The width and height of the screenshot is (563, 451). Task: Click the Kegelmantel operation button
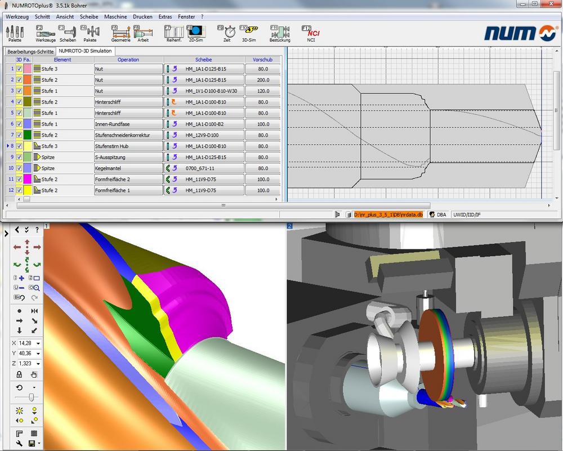128,168
